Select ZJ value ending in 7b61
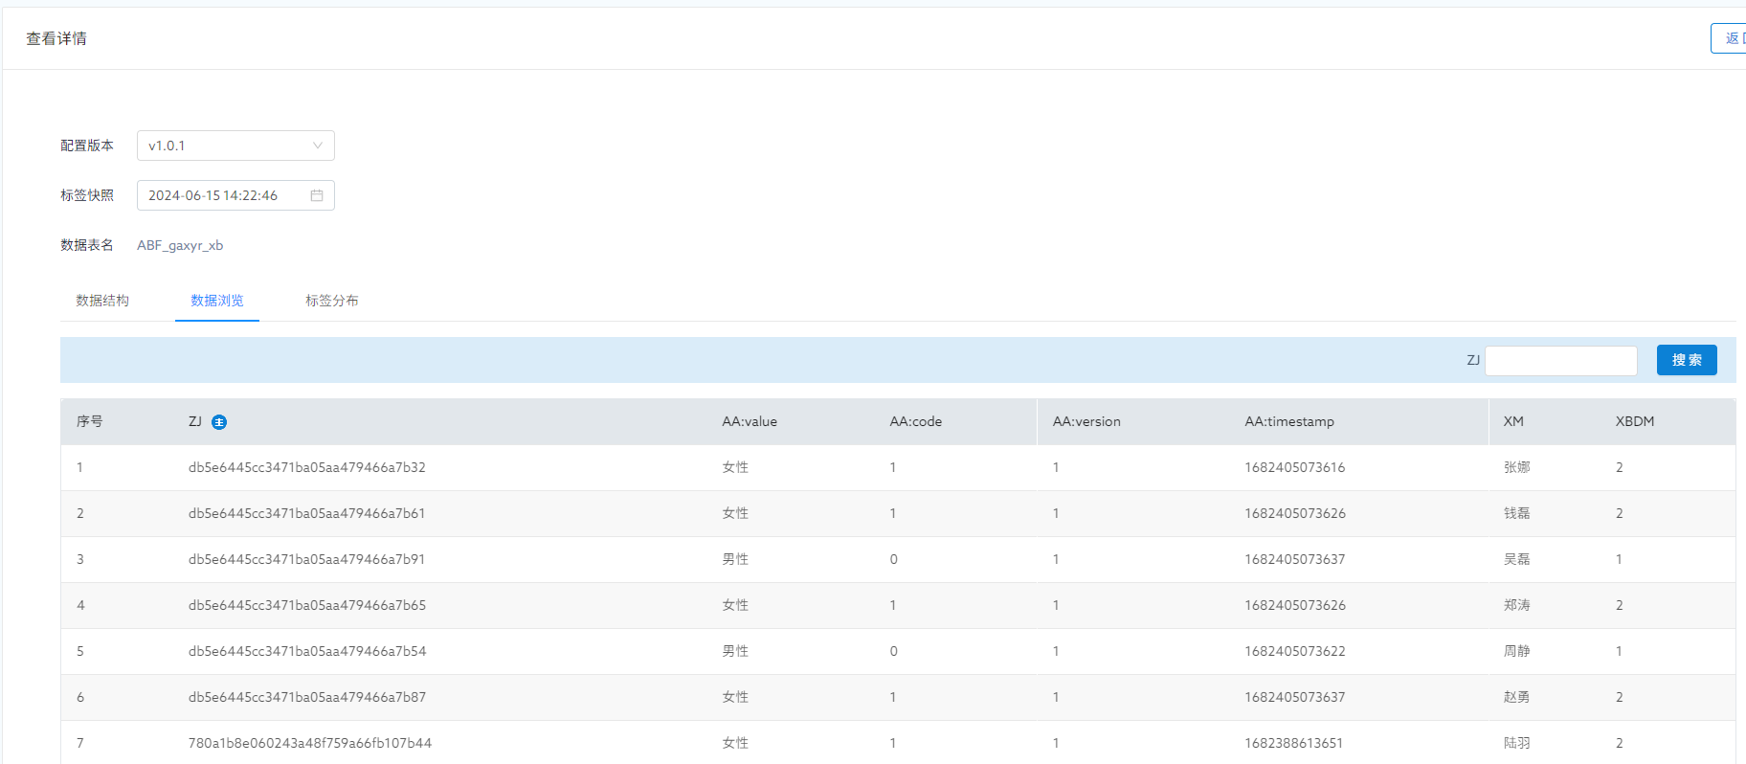 307,513
